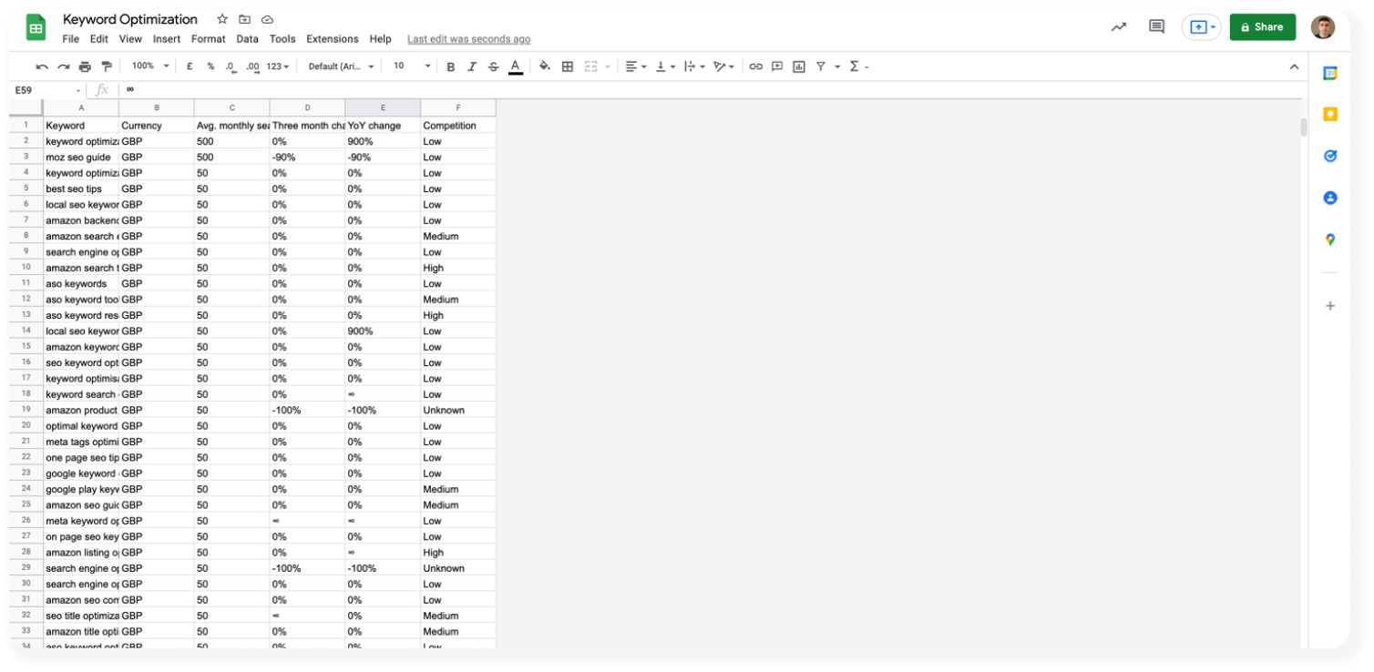Image resolution: width=1374 pixels, height=672 pixels.
Task: Open the present-to-meeting button
Action: [x=1201, y=27]
